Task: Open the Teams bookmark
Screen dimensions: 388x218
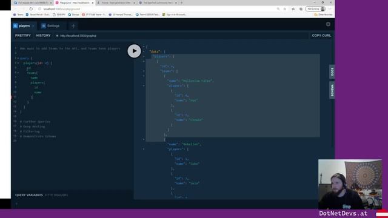Action: [x=18, y=15]
